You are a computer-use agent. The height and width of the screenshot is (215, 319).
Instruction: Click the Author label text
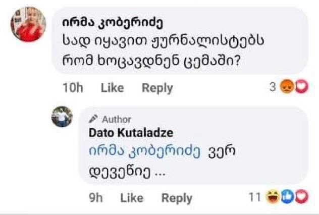(x=117, y=120)
